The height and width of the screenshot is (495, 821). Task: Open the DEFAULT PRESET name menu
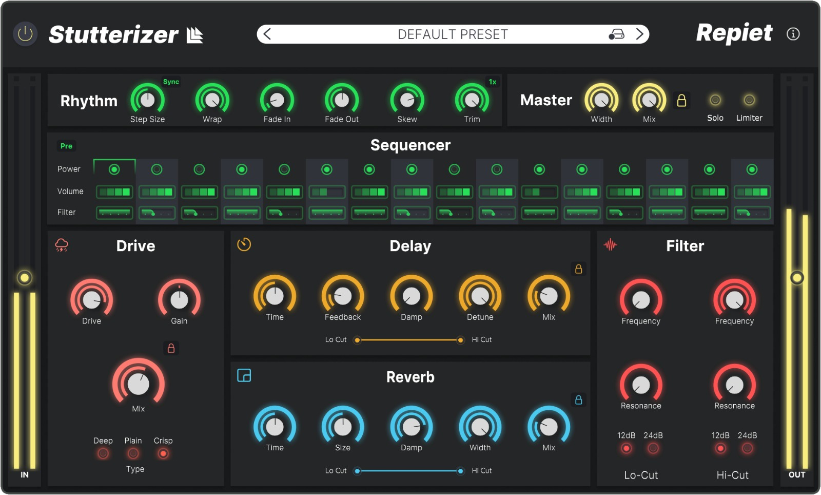tap(453, 34)
